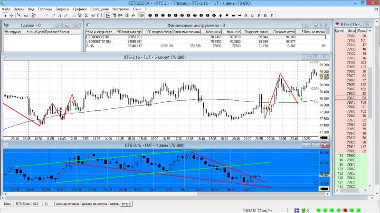
Task: Click the green arrows connection status icon
Action: click(303, 210)
